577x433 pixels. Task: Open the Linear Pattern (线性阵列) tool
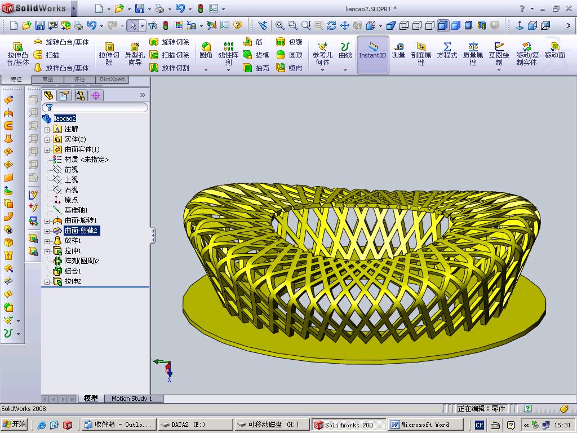tap(229, 54)
